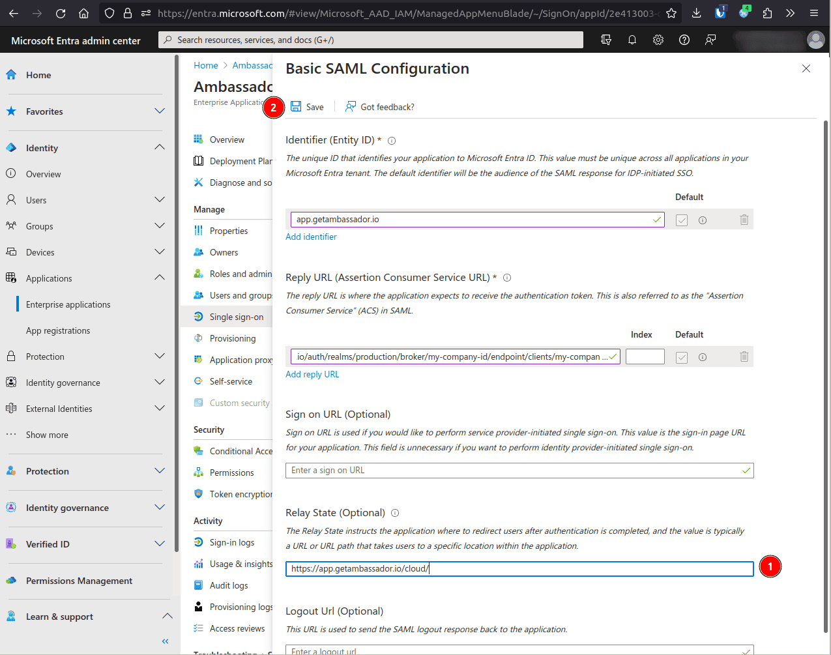The image size is (831, 655).
Task: Close the Basic SAML Configuration panel
Action: (x=806, y=68)
